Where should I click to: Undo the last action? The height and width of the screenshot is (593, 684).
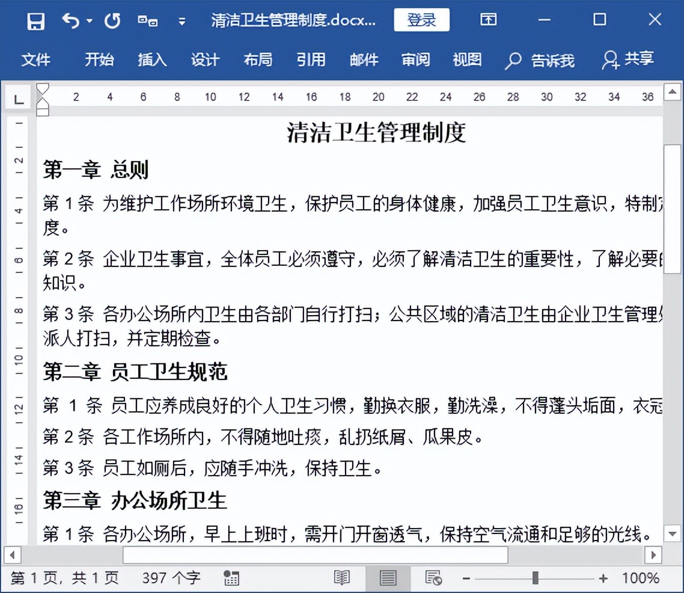(x=70, y=19)
